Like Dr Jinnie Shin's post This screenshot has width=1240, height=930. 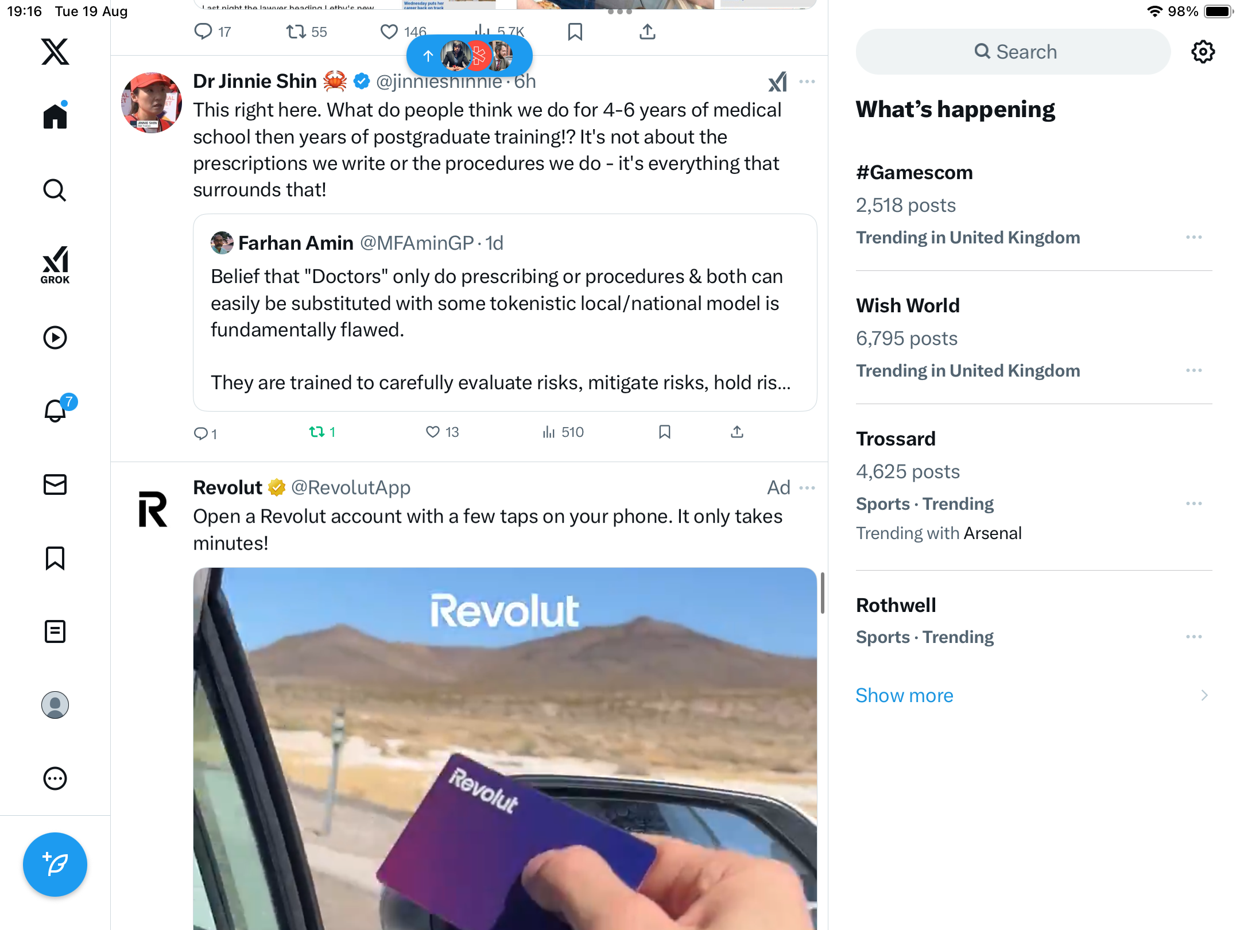[433, 432]
